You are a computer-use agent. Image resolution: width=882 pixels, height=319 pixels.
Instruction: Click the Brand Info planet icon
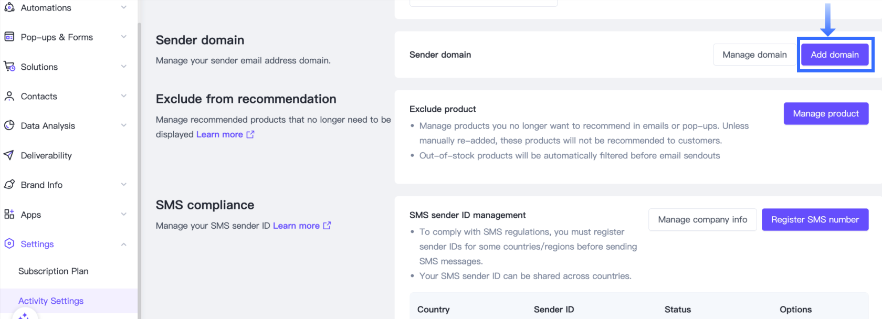(x=9, y=185)
